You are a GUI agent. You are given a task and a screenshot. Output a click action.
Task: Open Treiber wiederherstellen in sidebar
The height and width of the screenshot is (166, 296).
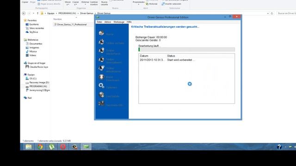click(x=110, y=51)
